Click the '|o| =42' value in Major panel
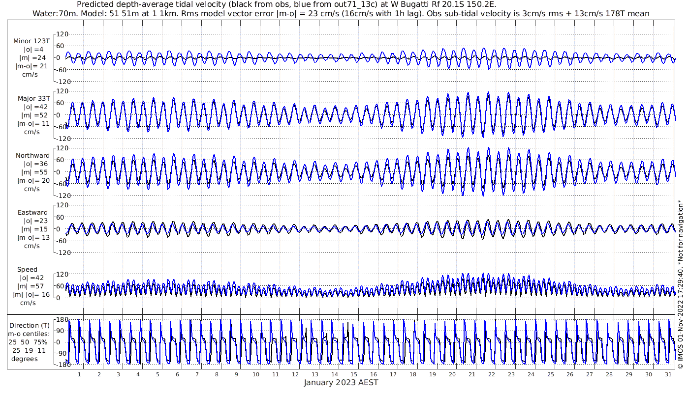Screen dimensions: 689x393 33,107
